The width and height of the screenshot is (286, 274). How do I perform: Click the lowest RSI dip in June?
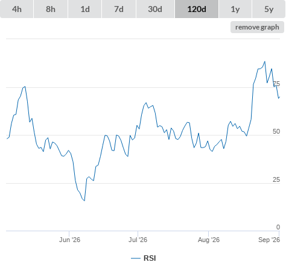coord(84,201)
